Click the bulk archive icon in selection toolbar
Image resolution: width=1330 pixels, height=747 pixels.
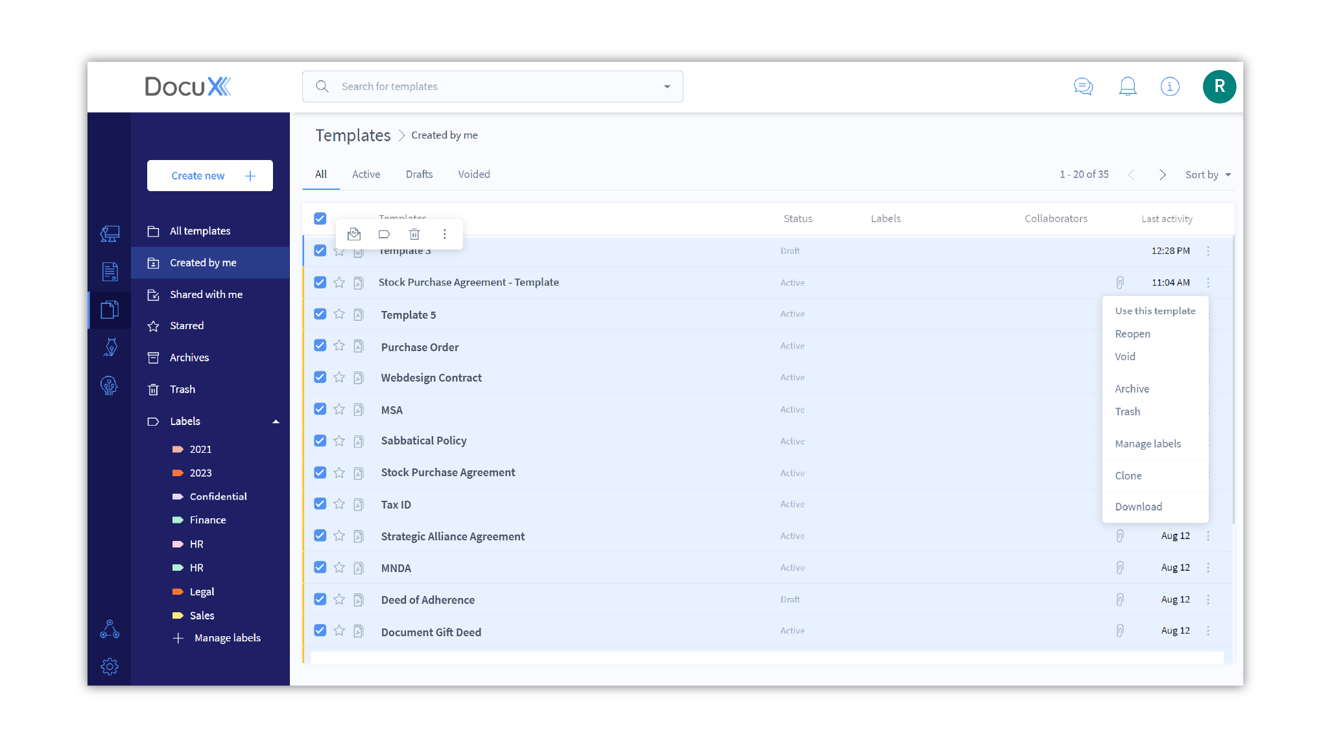tap(354, 234)
